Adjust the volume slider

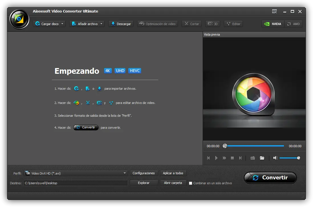pyautogui.click(x=290, y=158)
